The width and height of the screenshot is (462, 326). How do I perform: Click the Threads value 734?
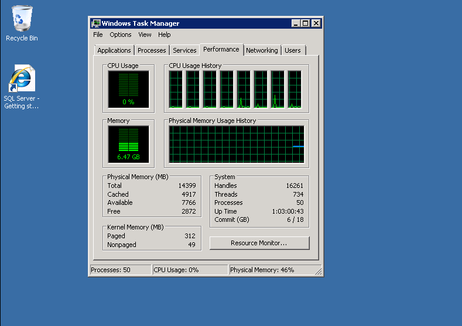(x=298, y=194)
